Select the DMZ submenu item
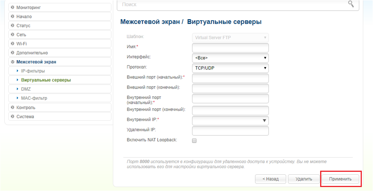The width and height of the screenshot is (373, 191). point(26,89)
